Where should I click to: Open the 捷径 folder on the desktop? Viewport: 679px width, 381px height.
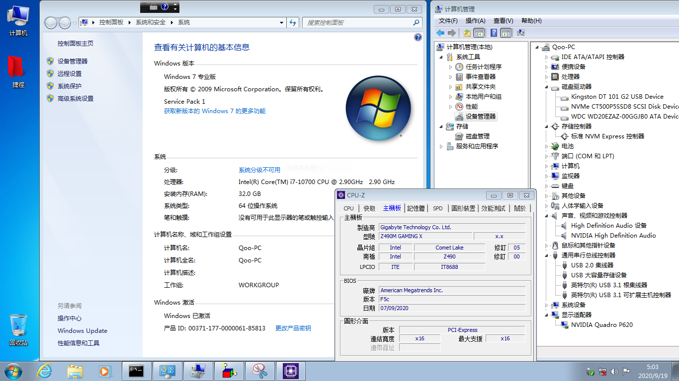coord(15,69)
